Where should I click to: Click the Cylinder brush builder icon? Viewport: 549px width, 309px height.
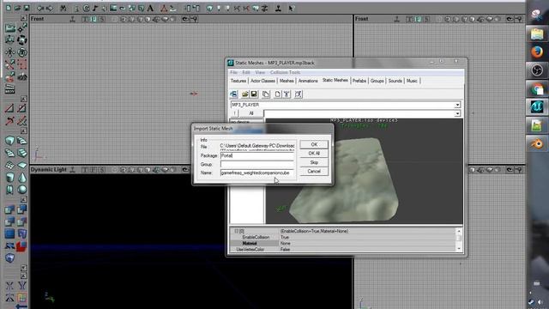(x=9, y=178)
